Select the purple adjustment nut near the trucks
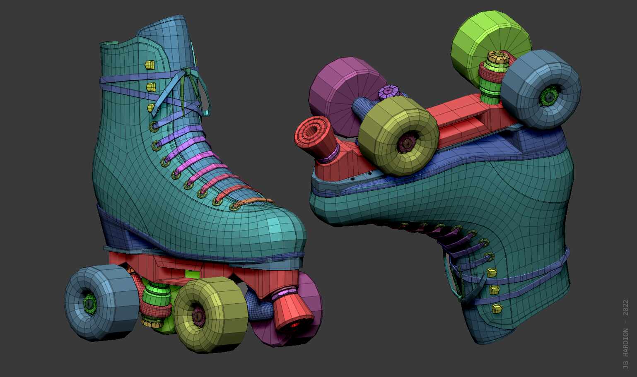The image size is (637, 377). click(388, 90)
